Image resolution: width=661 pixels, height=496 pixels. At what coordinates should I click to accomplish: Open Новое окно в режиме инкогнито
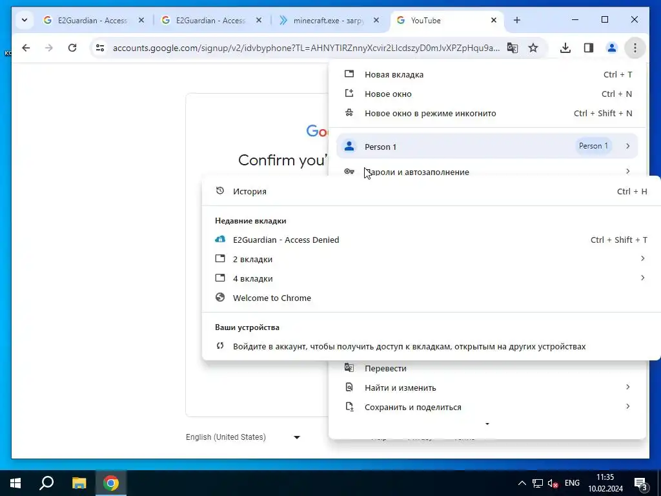pyautogui.click(x=487, y=113)
